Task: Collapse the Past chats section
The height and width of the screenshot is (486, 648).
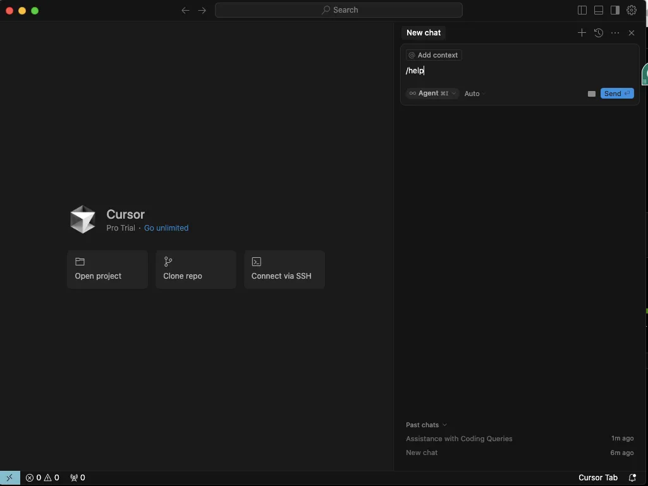Action: [x=426, y=425]
